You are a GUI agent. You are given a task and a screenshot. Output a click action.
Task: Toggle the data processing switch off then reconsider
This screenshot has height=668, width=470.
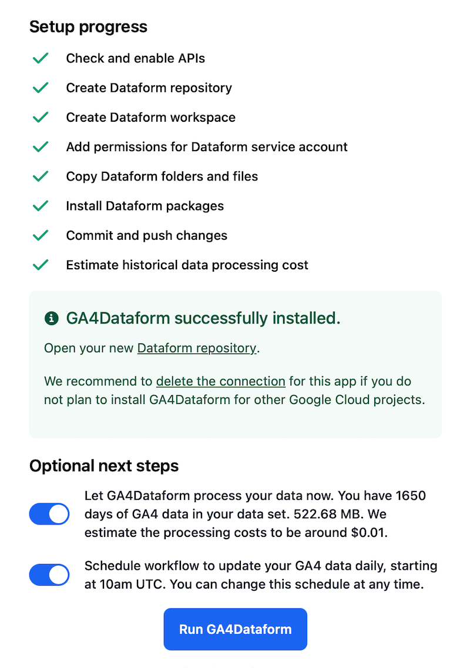click(x=49, y=514)
